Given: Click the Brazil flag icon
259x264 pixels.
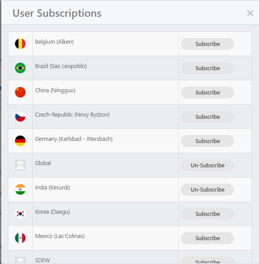Looking at the screenshot, I should 20,68.
